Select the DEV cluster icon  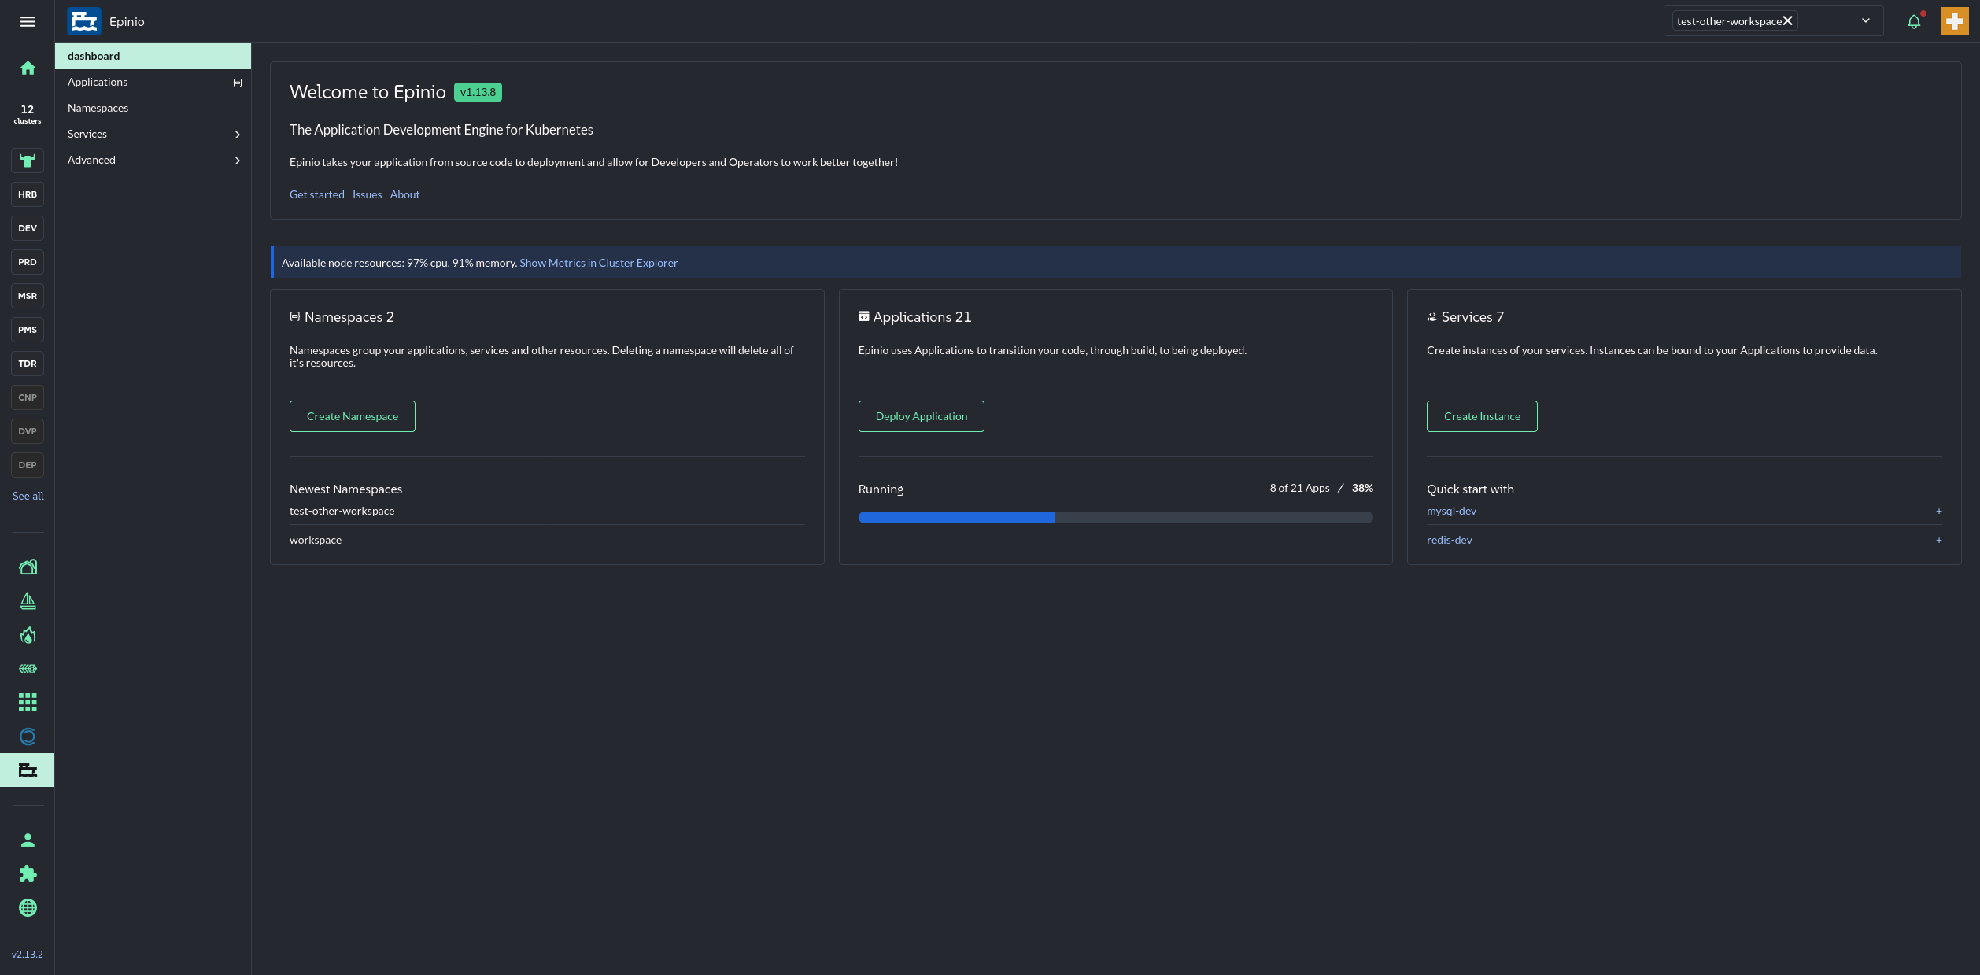[x=27, y=227]
